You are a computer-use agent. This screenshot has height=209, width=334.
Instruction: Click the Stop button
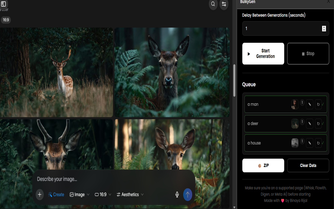[308, 54]
